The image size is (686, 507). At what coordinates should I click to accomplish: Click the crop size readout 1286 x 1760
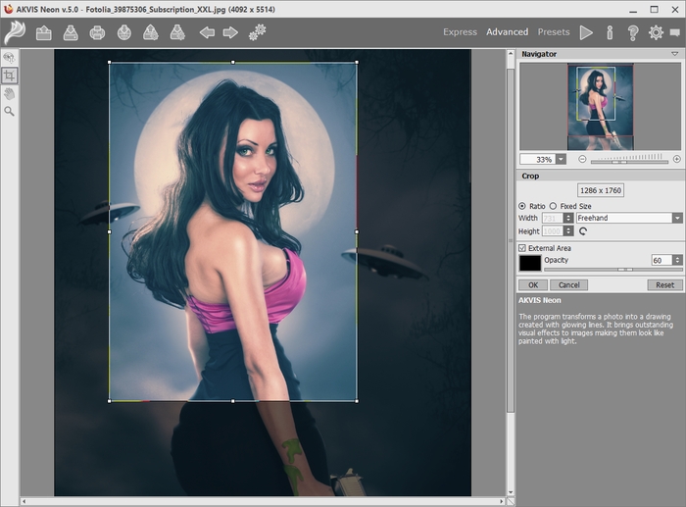[600, 190]
